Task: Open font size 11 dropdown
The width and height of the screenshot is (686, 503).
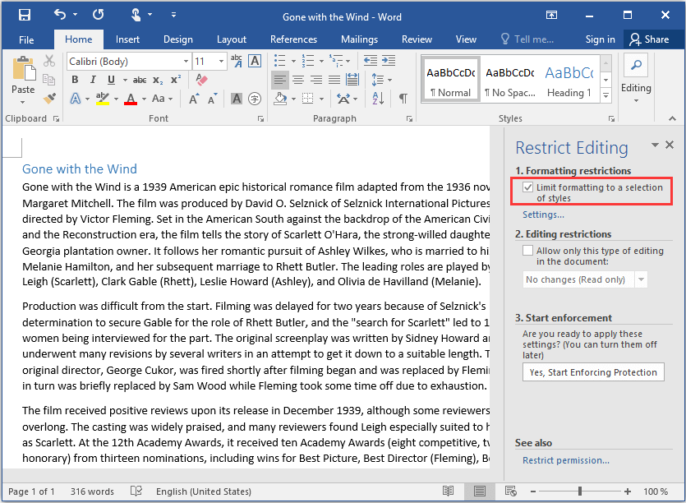Action: 221,62
